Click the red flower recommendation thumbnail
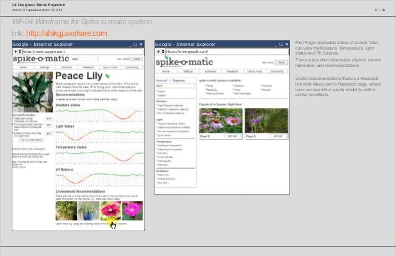The image size is (396, 256). pos(110,211)
